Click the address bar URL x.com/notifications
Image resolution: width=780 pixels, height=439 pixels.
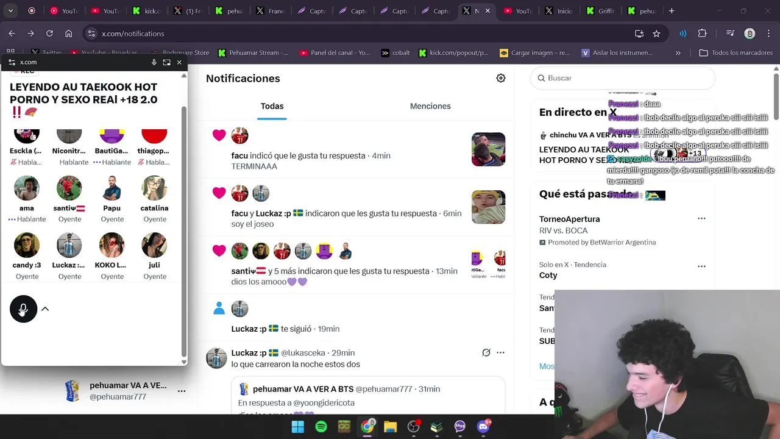(x=133, y=34)
